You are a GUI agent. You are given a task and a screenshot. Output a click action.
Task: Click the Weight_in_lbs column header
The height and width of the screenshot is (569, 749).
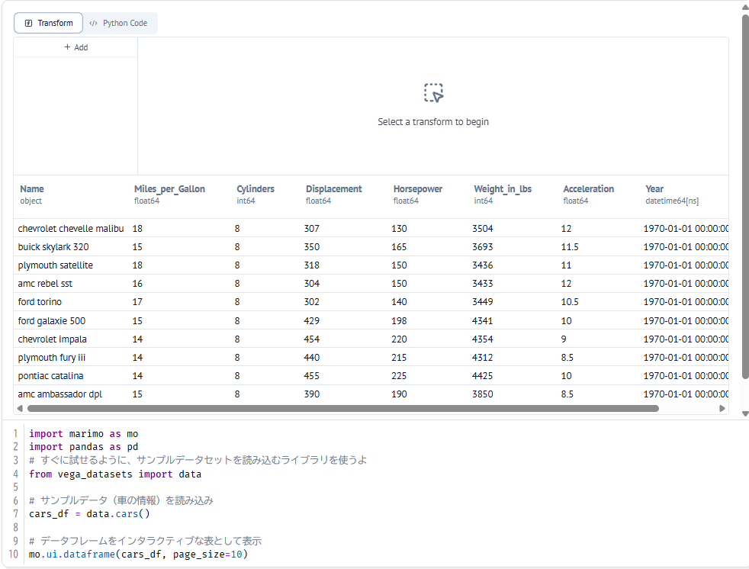pyautogui.click(x=503, y=188)
